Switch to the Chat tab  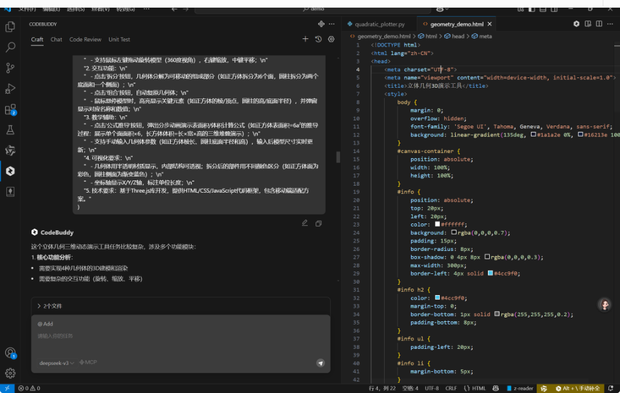point(56,40)
